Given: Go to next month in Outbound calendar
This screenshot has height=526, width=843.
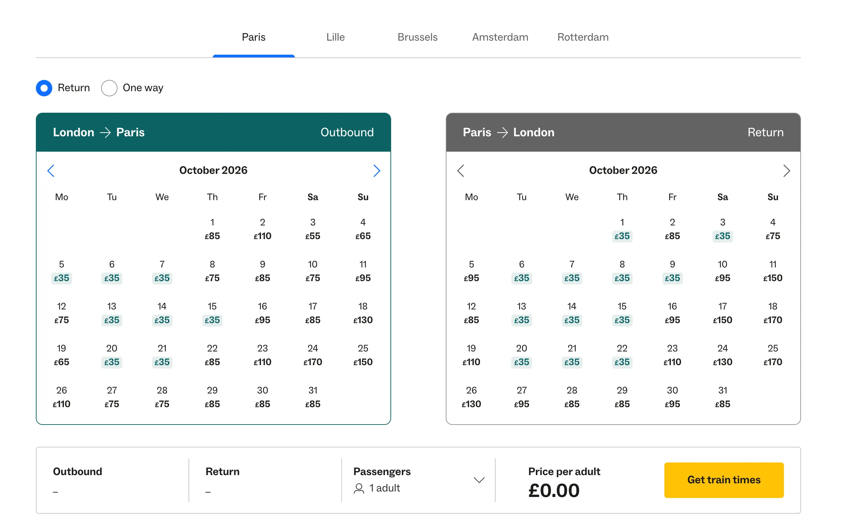Looking at the screenshot, I should [x=376, y=171].
